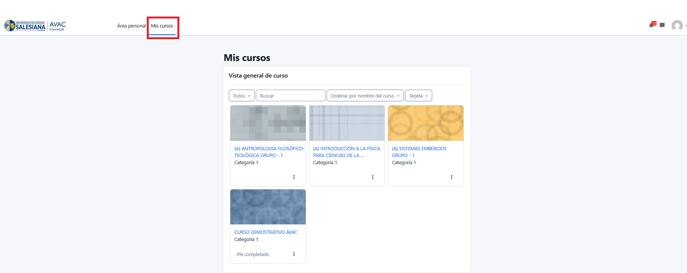The width and height of the screenshot is (687, 273).
Task: Click the orange Sistemas Embebidos course thumbnail
Action: click(425, 123)
